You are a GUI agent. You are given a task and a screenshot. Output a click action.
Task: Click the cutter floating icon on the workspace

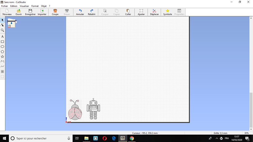point(12,23)
